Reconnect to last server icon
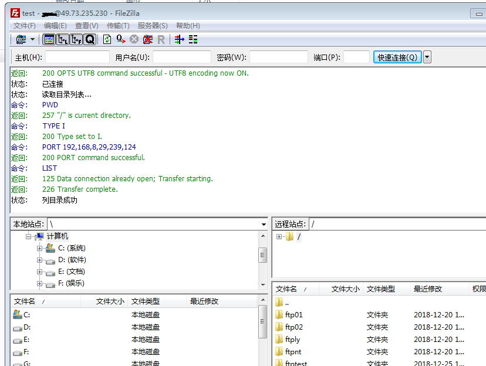The height and width of the screenshot is (366, 486). point(161,40)
